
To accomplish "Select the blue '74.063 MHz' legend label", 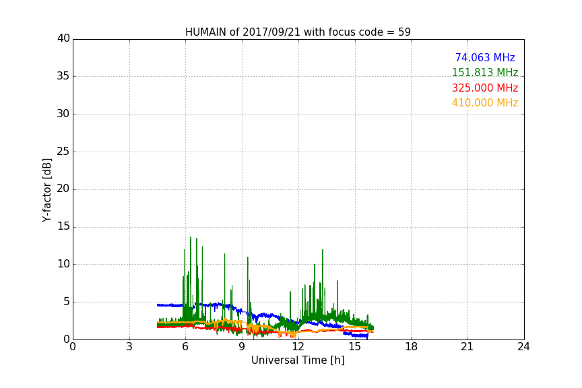I will (x=485, y=57).
